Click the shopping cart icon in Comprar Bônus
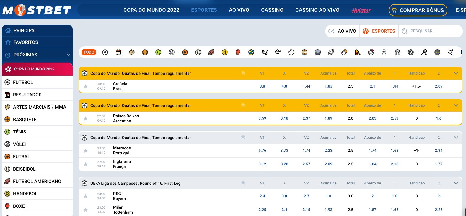 pyautogui.click(x=394, y=10)
